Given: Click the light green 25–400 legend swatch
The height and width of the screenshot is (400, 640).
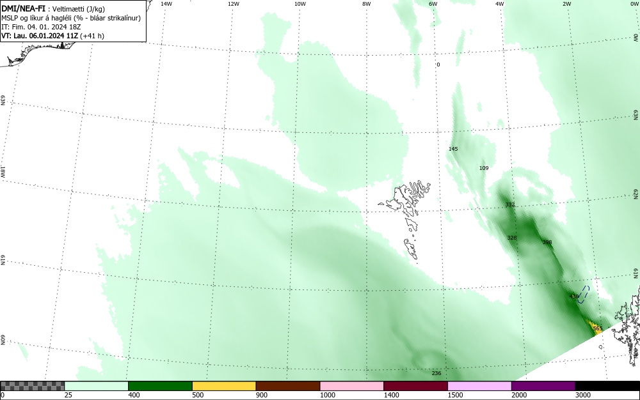Looking at the screenshot, I should click(97, 386).
